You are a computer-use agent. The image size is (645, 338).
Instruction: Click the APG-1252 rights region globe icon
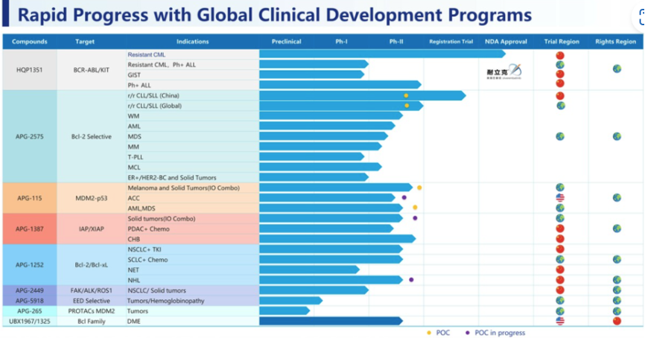pyautogui.click(x=616, y=259)
